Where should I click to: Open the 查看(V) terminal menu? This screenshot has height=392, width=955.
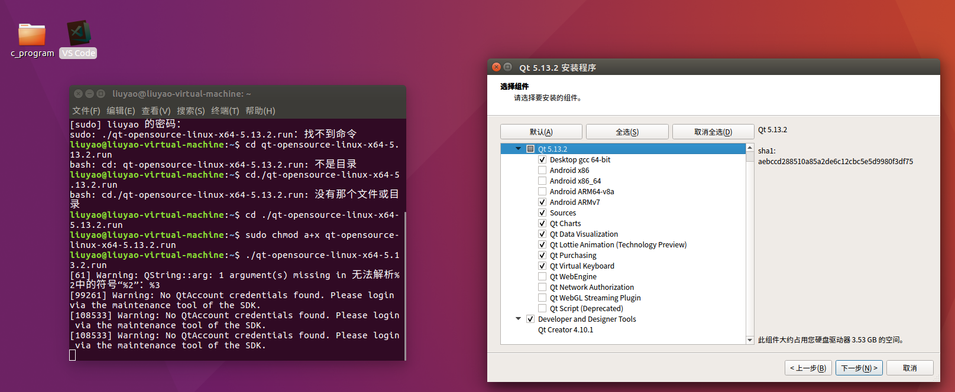(x=156, y=111)
